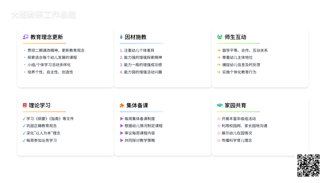Viewport: 326px width, 183px height.
Task: Click the triangle before 根据幼儿情况制定课程
Action: 122,126
